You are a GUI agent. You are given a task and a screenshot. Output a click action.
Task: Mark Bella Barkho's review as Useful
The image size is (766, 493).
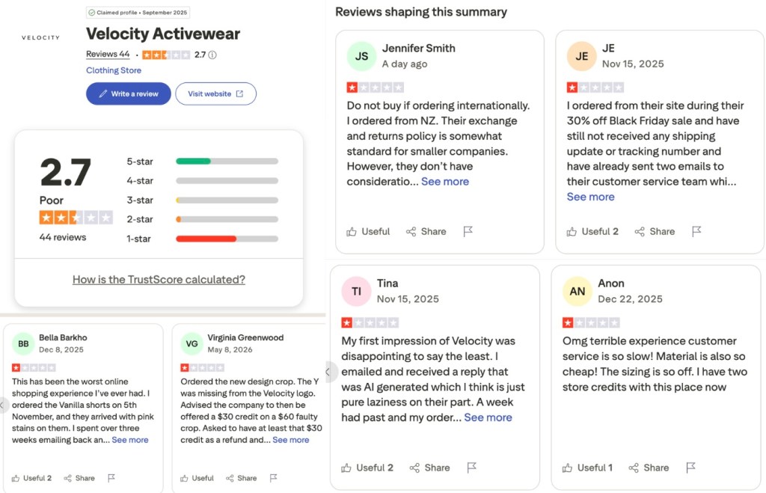pyautogui.click(x=31, y=478)
